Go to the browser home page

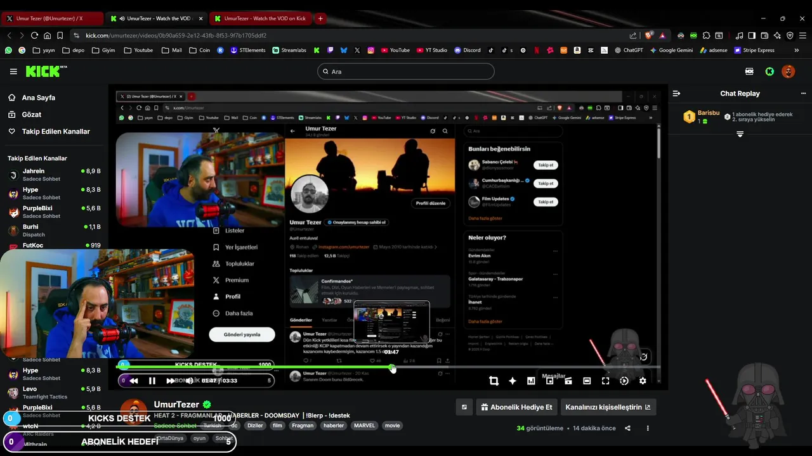click(x=47, y=35)
